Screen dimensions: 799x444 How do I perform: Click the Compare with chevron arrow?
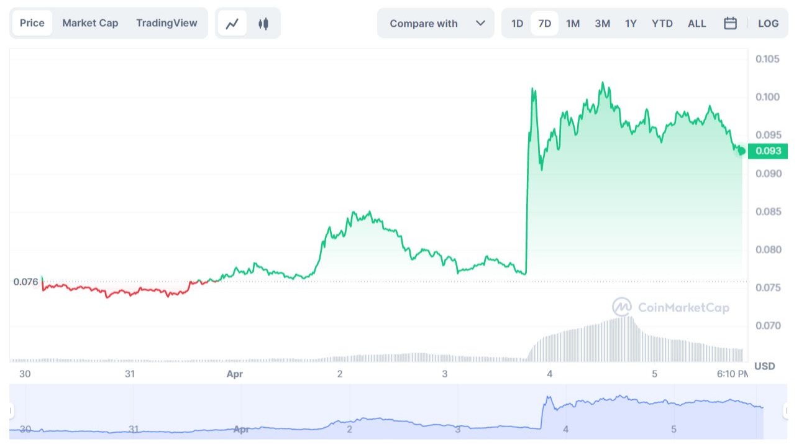click(x=480, y=24)
